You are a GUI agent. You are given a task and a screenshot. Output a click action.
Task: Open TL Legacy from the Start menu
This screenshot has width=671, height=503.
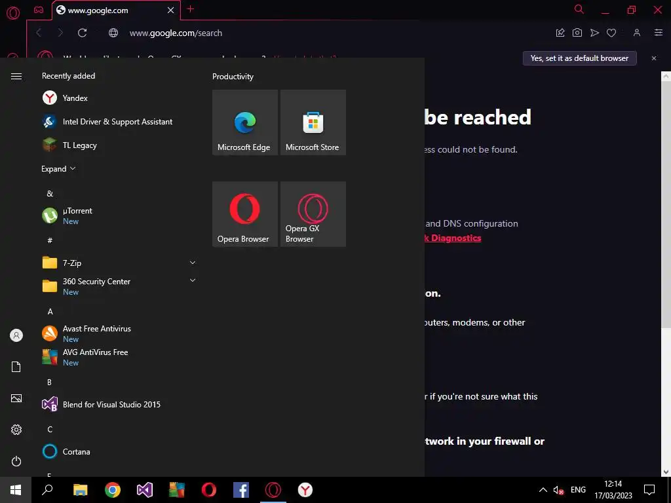coord(119,145)
